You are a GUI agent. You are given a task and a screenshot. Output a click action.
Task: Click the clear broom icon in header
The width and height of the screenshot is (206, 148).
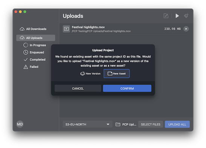click(x=186, y=16)
